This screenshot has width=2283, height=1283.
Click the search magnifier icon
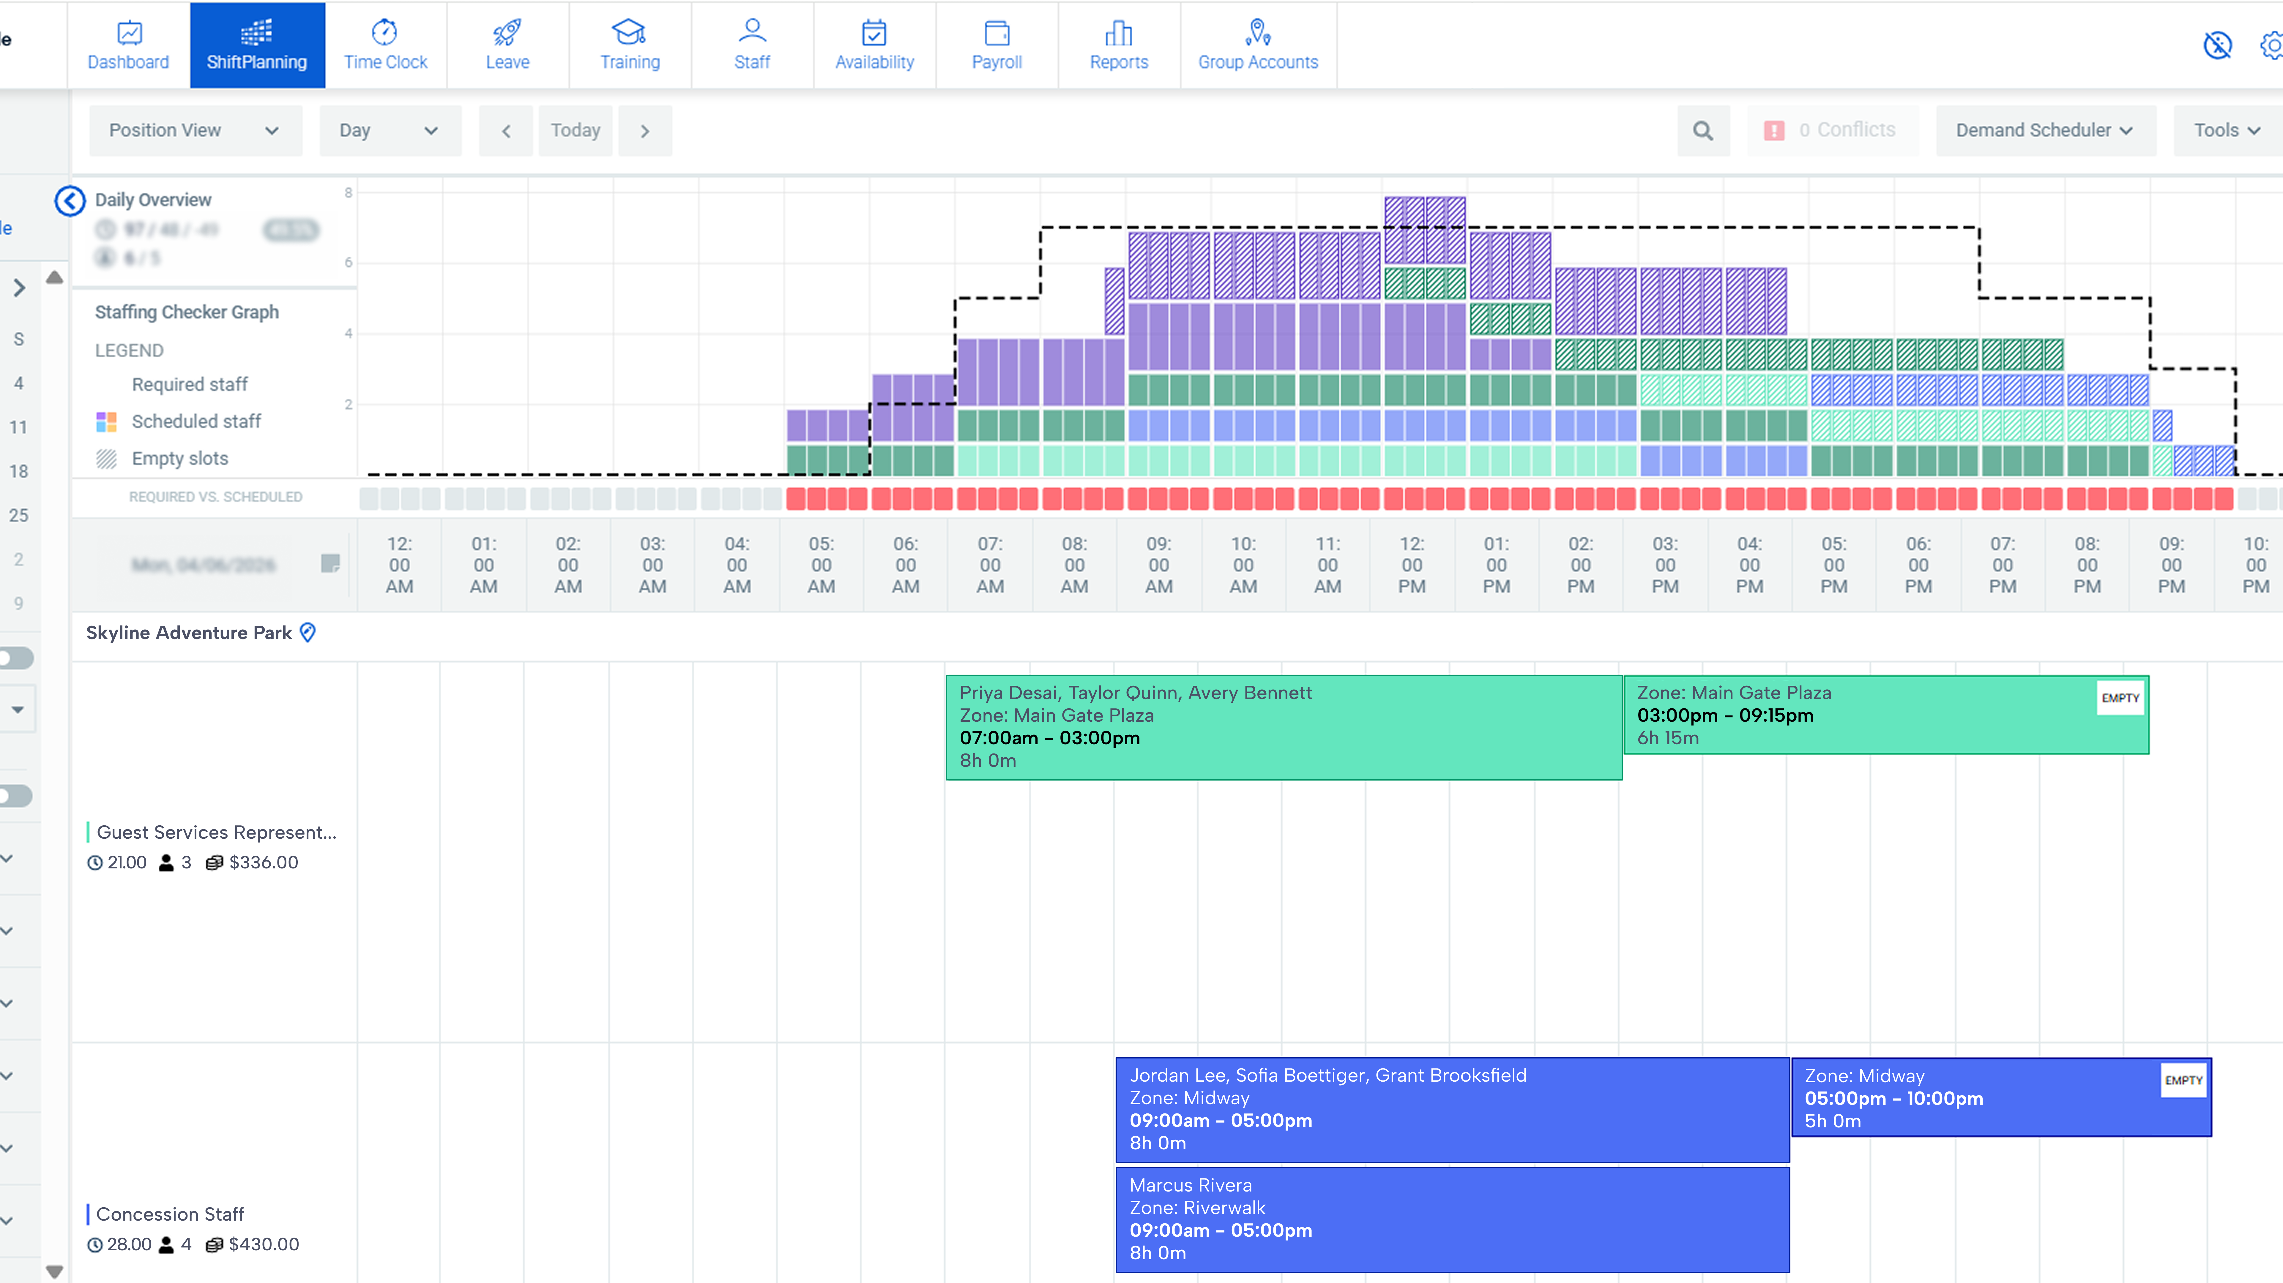click(x=1702, y=130)
